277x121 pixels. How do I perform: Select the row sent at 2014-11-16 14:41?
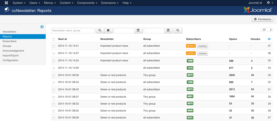pos(54,46)
